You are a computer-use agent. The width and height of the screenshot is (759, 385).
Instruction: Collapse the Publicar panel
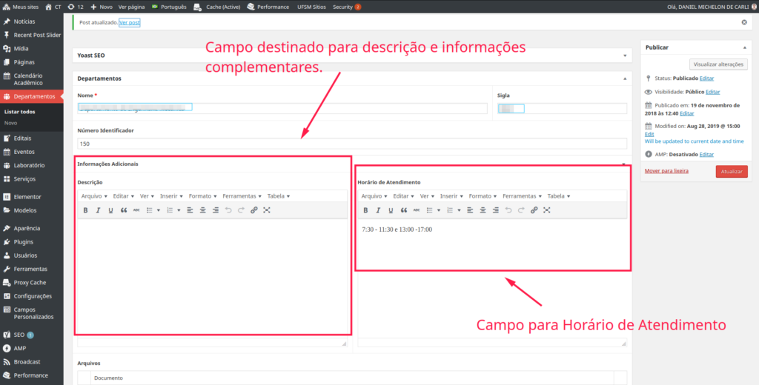pyautogui.click(x=745, y=47)
